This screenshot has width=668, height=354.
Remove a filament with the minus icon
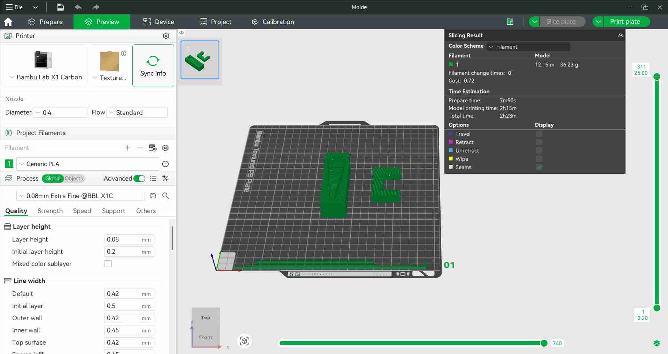click(140, 148)
